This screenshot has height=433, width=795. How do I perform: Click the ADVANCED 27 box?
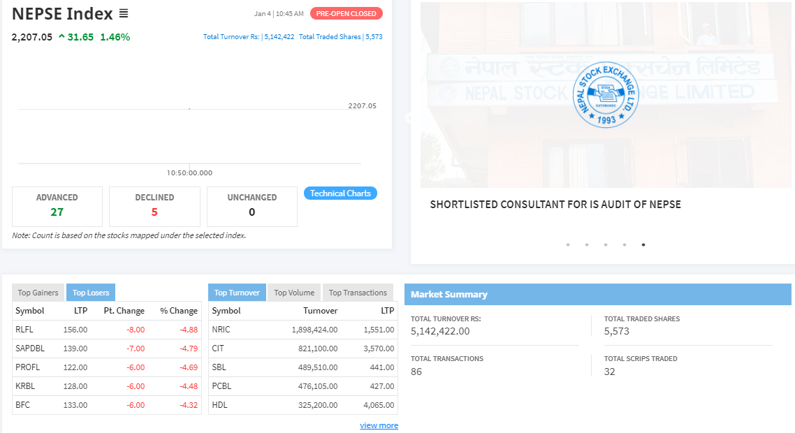coord(57,206)
